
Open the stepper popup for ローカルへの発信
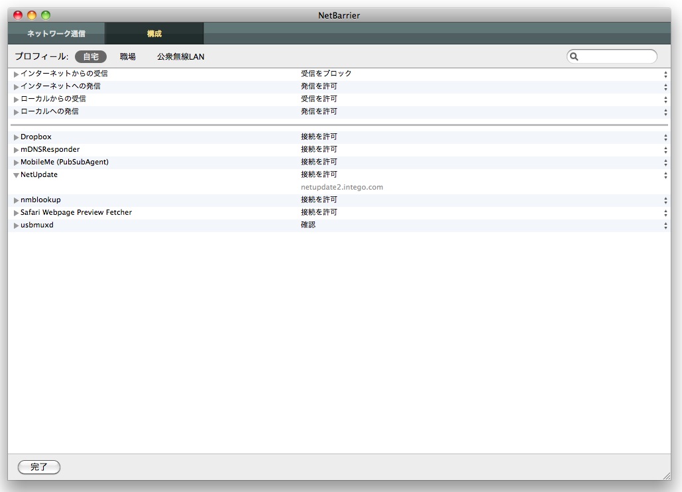point(665,112)
